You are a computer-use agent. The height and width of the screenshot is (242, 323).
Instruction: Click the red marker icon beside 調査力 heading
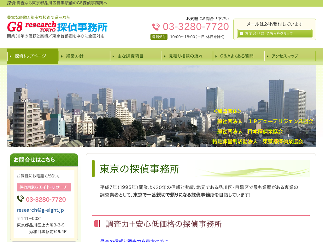(x=97, y=224)
